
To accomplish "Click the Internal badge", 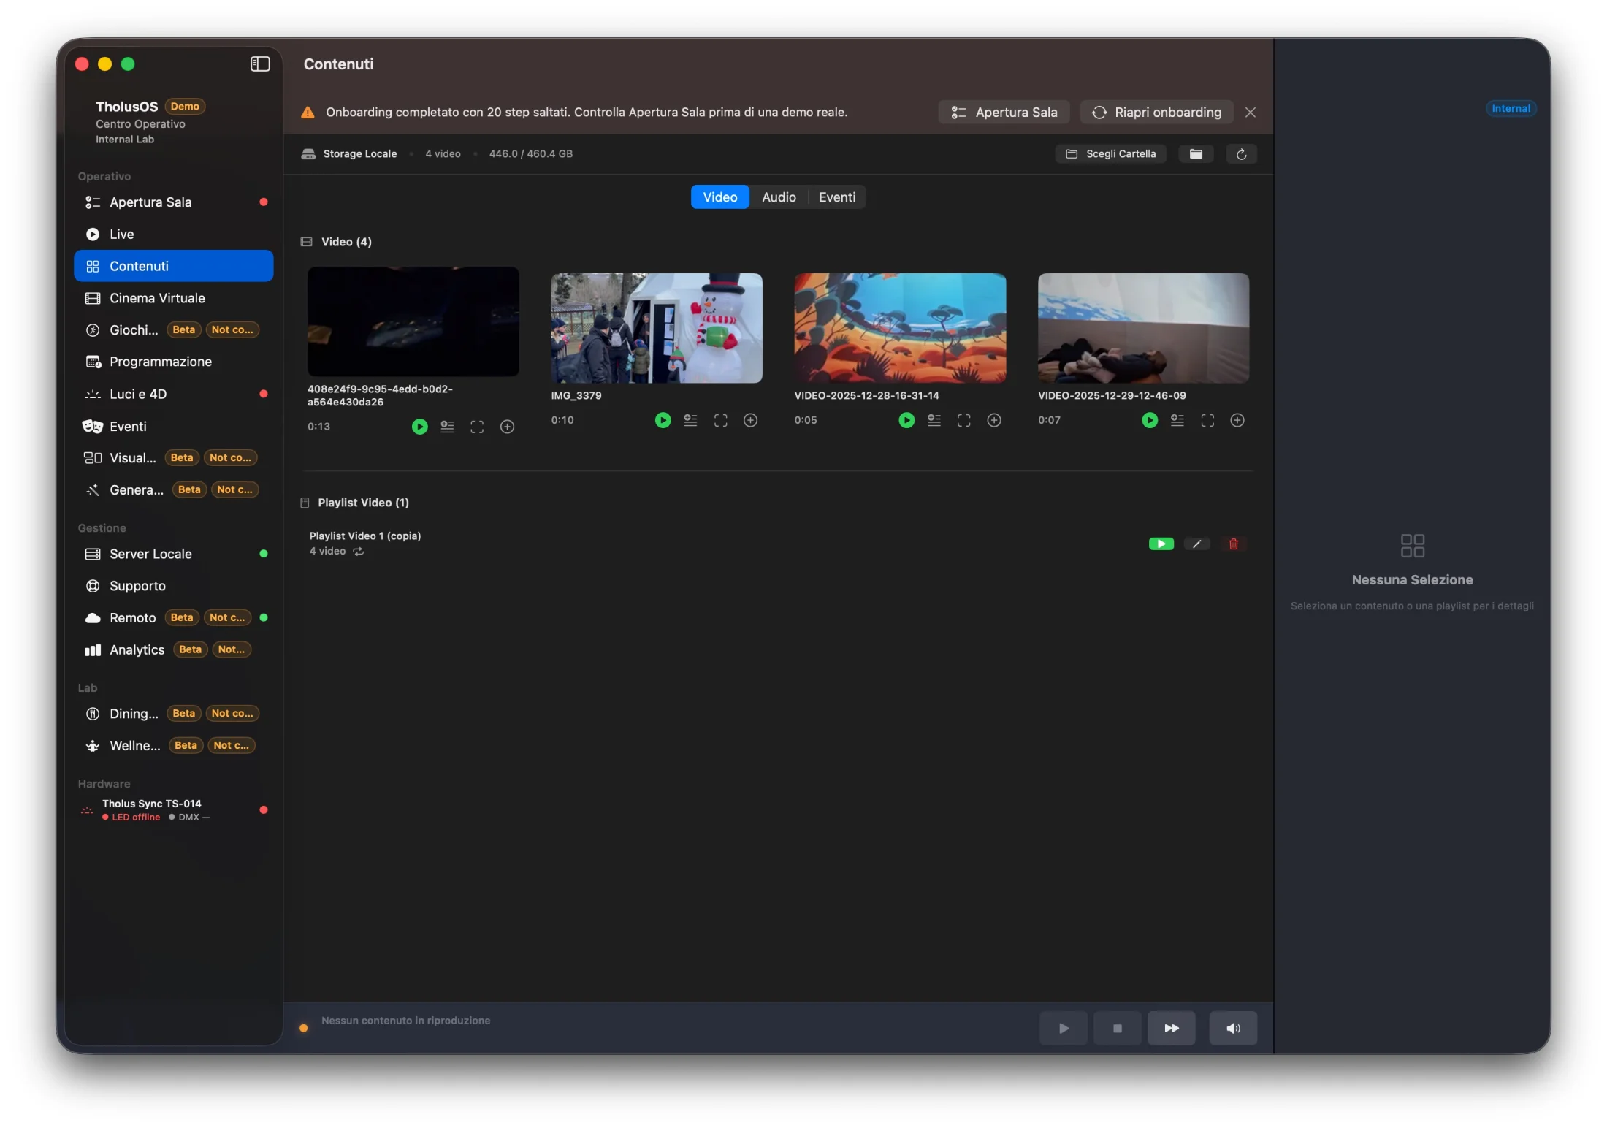I will click(x=1510, y=109).
